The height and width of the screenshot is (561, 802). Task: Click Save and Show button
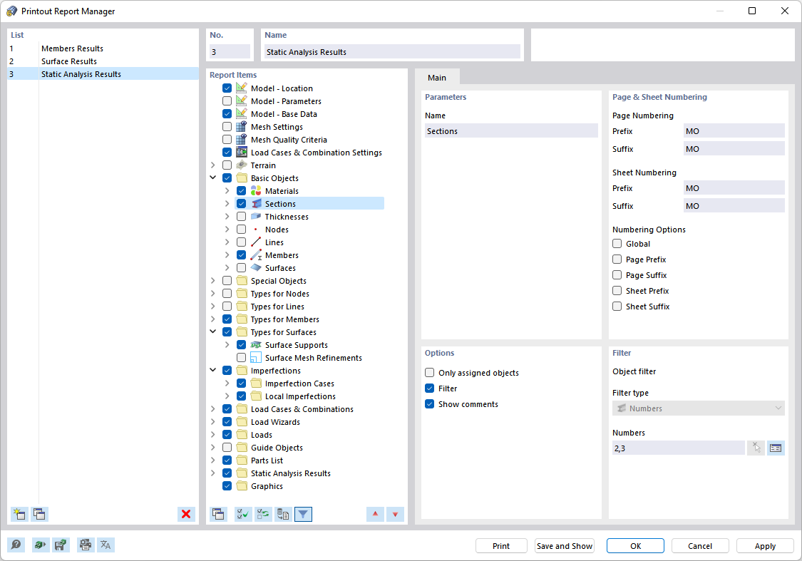point(565,545)
